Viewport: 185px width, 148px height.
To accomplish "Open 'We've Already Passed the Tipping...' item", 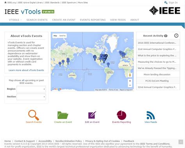I will point(158,68).
